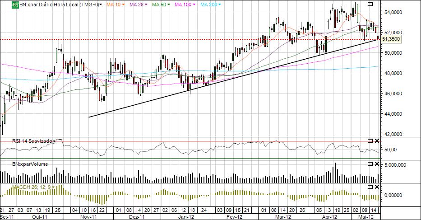Open the RSI 14 Suavizado dropdown
This screenshot has width=421, height=220.
click(54, 141)
